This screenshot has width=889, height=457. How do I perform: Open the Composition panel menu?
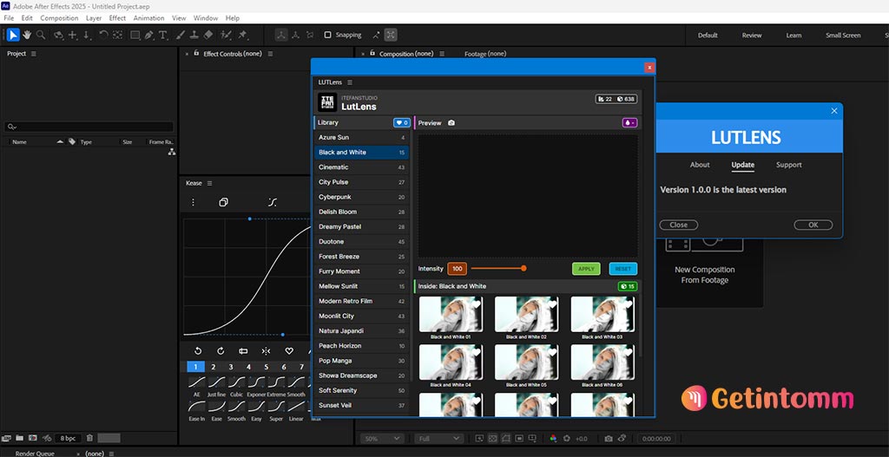click(x=442, y=54)
